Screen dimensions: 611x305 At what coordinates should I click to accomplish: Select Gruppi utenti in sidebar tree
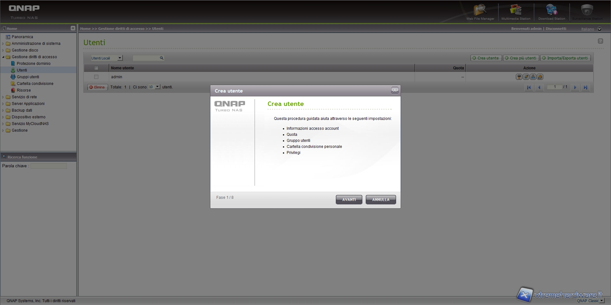point(28,77)
